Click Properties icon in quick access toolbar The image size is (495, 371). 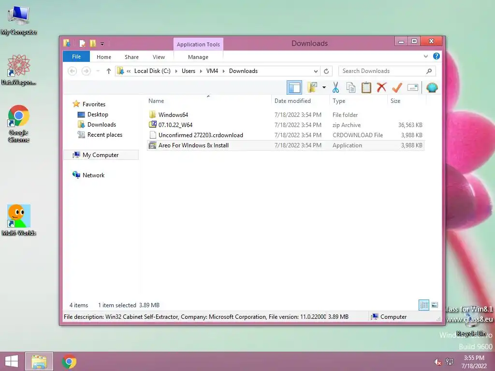click(82, 43)
